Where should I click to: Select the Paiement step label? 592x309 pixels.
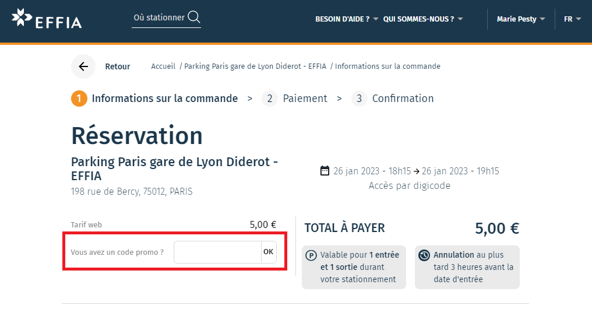click(x=305, y=99)
